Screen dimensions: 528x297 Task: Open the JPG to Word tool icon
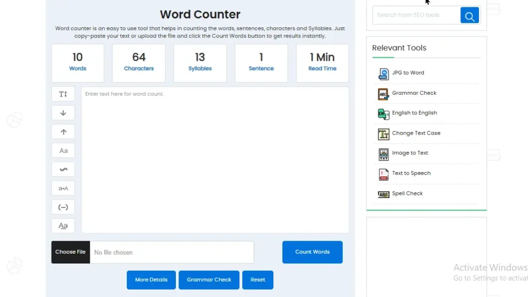383,74
